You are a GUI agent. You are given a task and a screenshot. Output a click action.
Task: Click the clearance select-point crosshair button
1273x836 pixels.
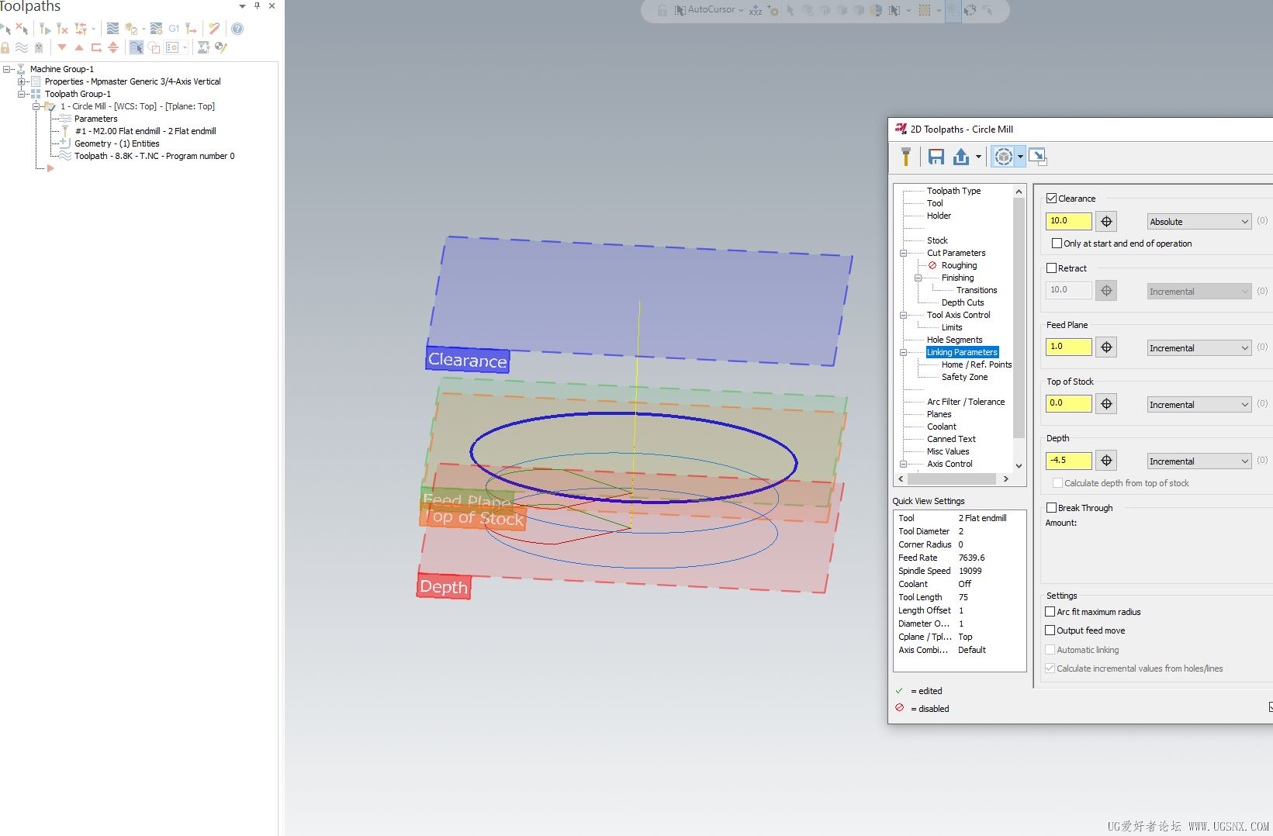coord(1106,221)
